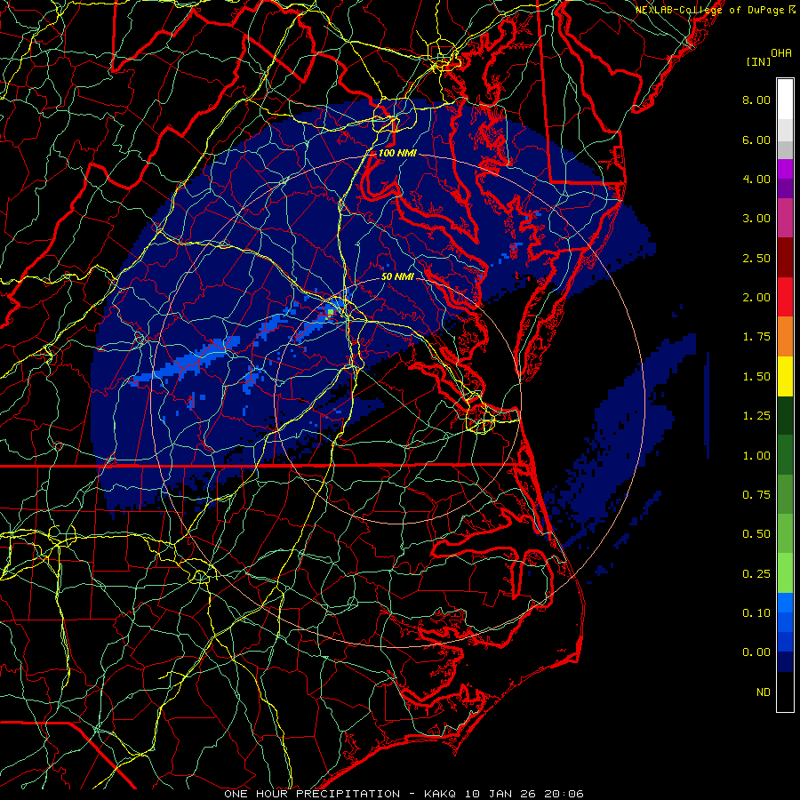
Task: Click the black ND legend swatch
Action: tap(785, 692)
